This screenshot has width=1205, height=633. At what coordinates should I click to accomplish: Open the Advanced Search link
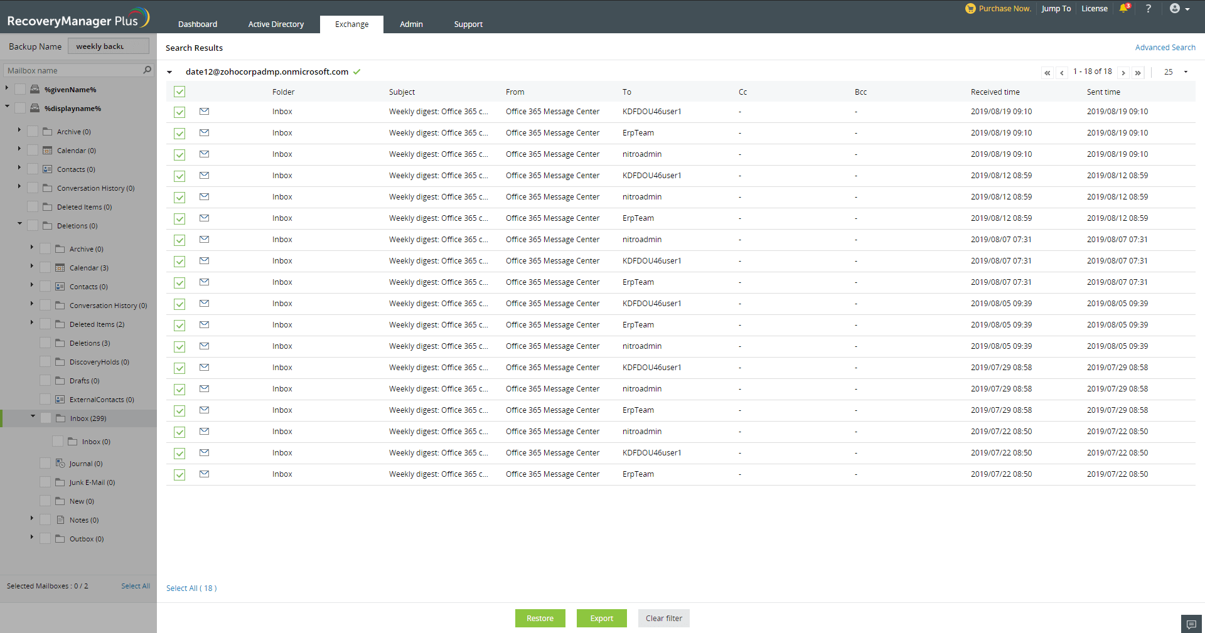pyautogui.click(x=1165, y=48)
